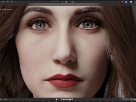The height and width of the screenshot is (102, 136).
Task: Open the Marker menu in the timeline
Action: pyautogui.click(x=5, y=99)
